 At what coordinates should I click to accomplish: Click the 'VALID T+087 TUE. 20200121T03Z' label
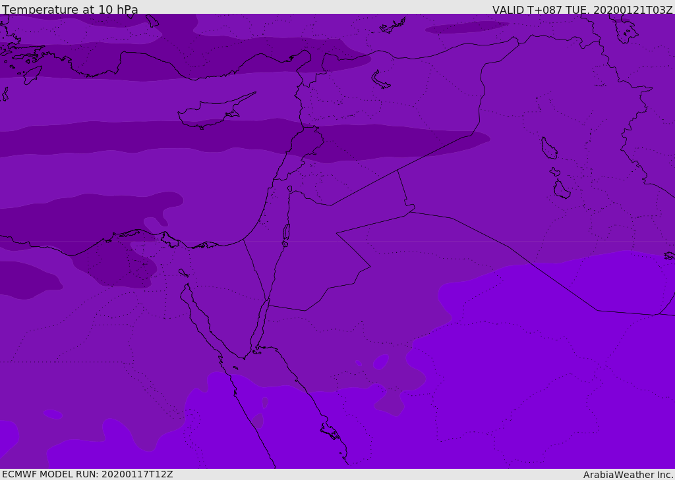pos(582,9)
